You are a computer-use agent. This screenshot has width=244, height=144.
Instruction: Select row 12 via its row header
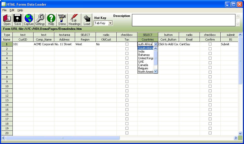[x=7, y=96]
